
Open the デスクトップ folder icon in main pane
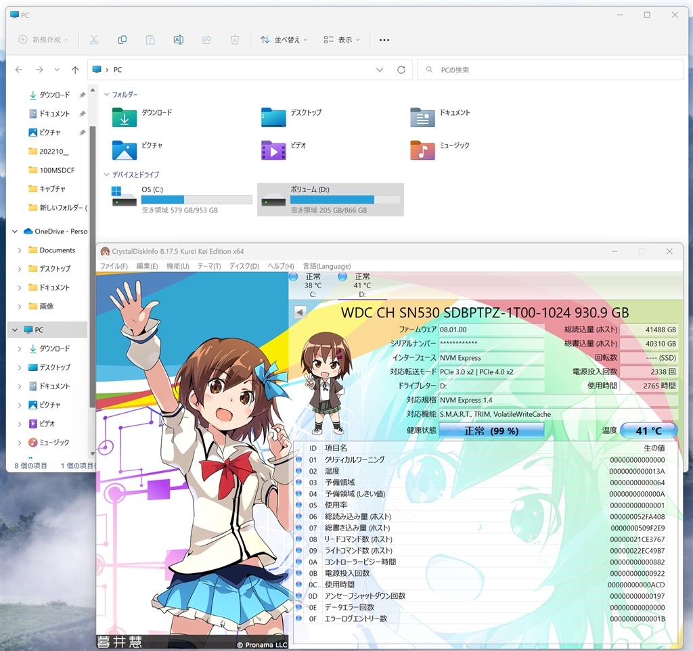click(273, 117)
